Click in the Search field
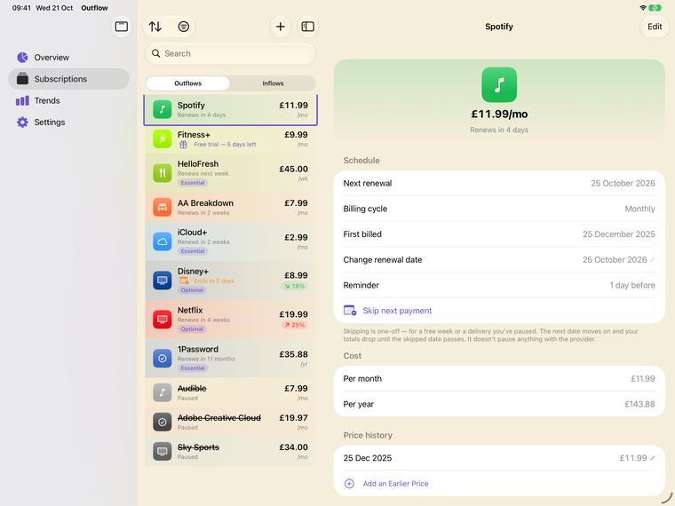Image resolution: width=675 pixels, height=506 pixels. [x=230, y=53]
